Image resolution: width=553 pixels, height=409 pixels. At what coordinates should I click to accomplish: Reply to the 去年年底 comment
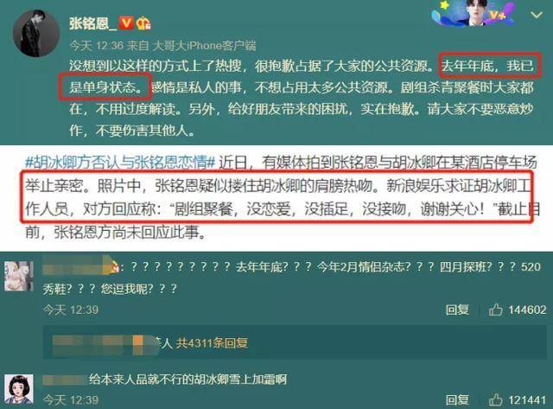click(x=457, y=310)
